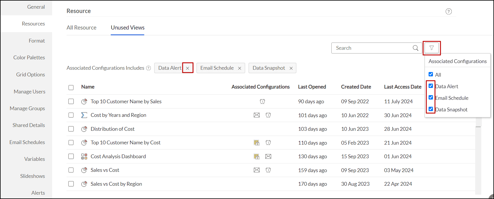Remove the Data Alert filter tag
This screenshot has width=494, height=199.
coord(188,68)
